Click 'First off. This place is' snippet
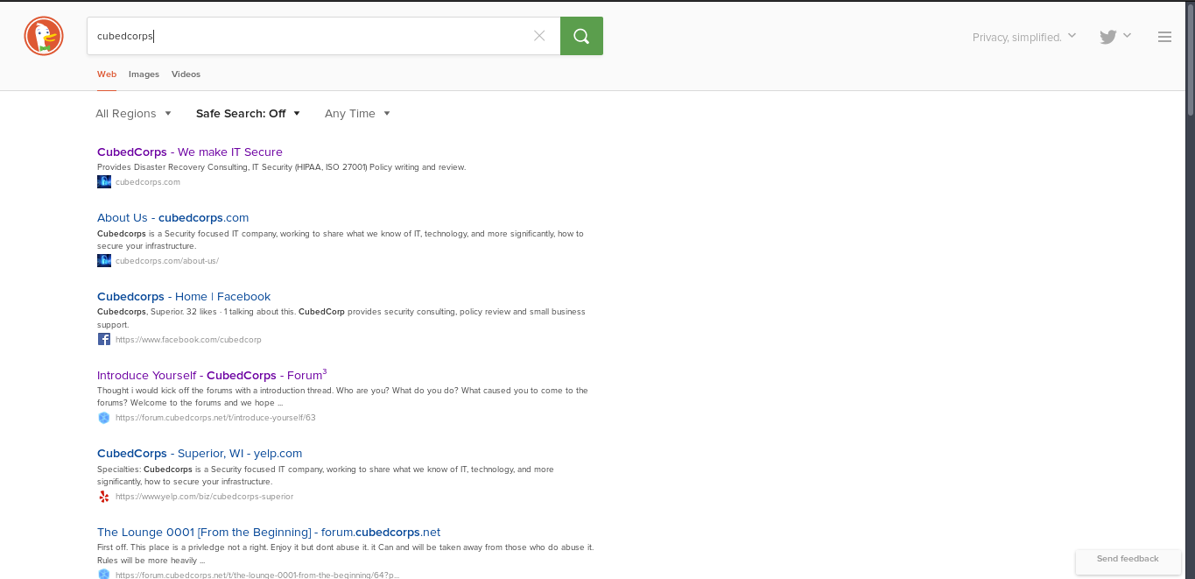The image size is (1195, 579). (345, 554)
